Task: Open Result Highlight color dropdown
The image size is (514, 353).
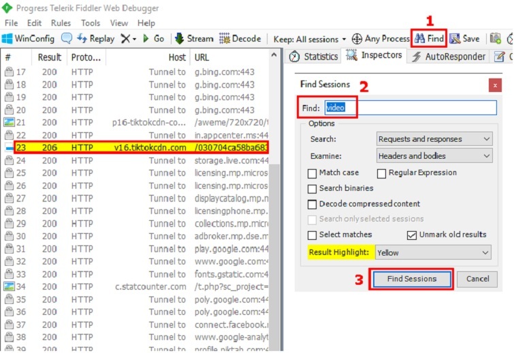Action: click(432, 253)
